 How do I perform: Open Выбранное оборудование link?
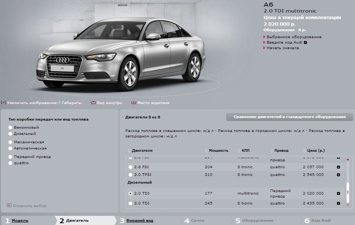[x=294, y=37]
